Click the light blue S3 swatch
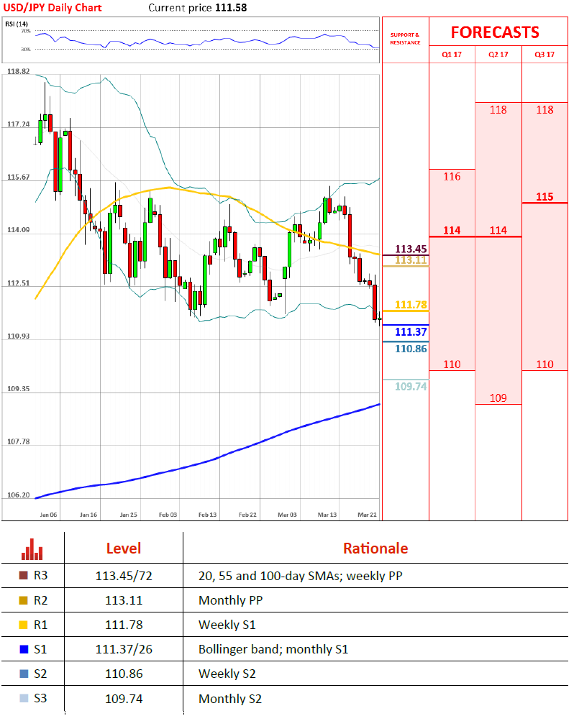 24,698
